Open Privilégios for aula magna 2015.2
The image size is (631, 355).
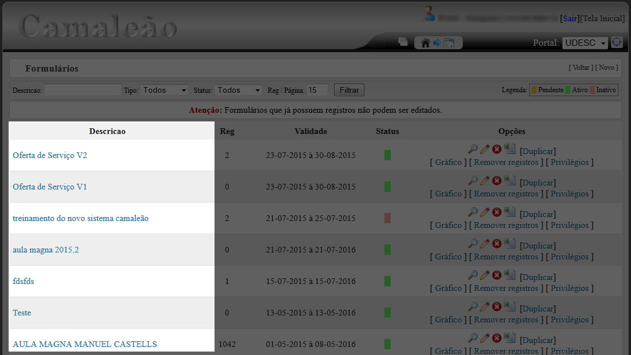tap(569, 257)
